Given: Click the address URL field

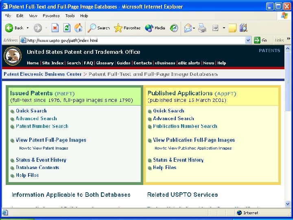Looking at the screenshot, I should (x=136, y=40).
